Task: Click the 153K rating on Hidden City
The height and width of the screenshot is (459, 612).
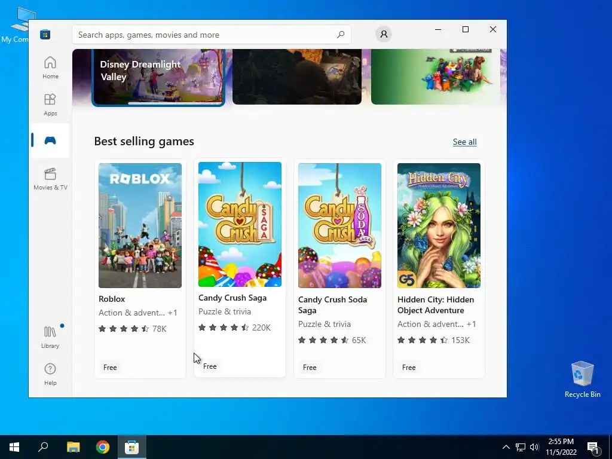Action: tap(433, 340)
